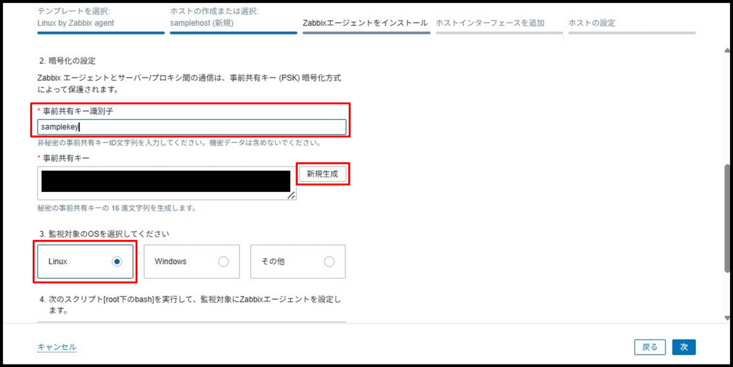Click the required asterisk beside 事前共有キー識別子
Screen dimensions: 733x367
[39, 109]
